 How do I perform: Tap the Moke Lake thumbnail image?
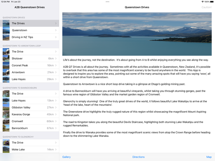(x=6, y=149)
